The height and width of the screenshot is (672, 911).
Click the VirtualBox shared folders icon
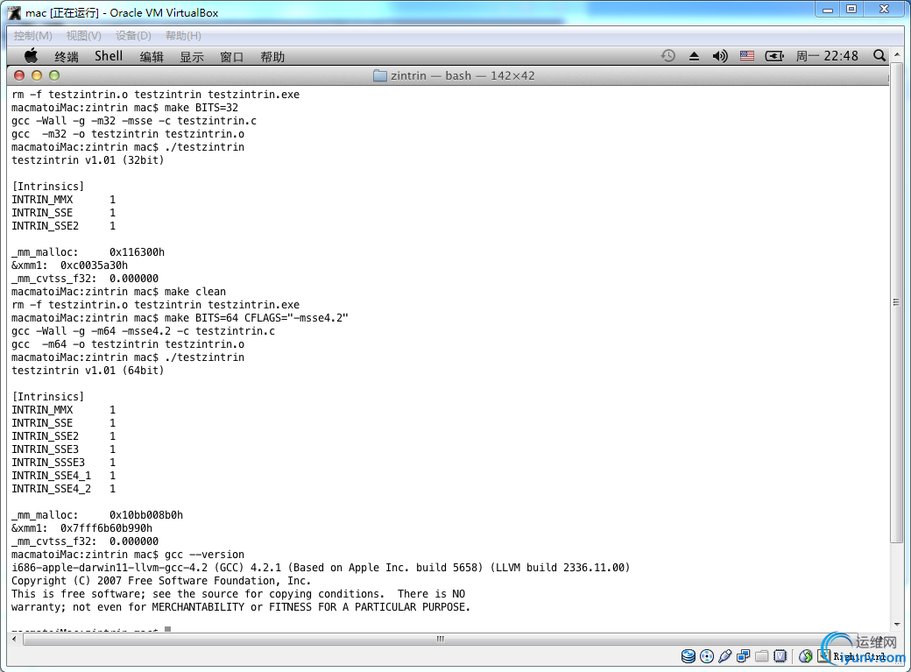point(762,656)
